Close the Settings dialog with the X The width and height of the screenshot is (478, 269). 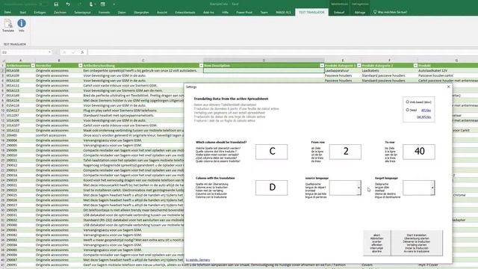(x=448, y=87)
